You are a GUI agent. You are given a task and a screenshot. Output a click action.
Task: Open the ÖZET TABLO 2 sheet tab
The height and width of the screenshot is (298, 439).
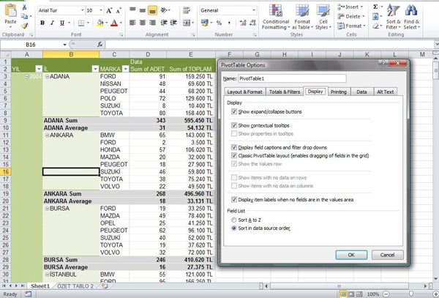click(77, 286)
